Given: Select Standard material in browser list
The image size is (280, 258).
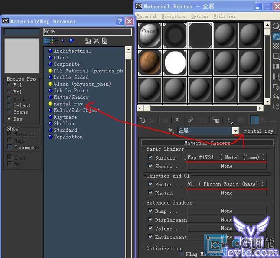Looking at the screenshot, I should pyautogui.click(x=65, y=130).
